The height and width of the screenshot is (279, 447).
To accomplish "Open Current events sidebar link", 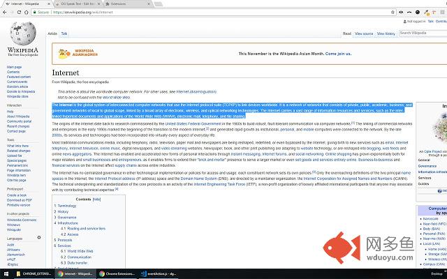I will [17, 82].
